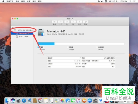
Task: Minimize the Disk Utility window
Action: tap(15, 19)
